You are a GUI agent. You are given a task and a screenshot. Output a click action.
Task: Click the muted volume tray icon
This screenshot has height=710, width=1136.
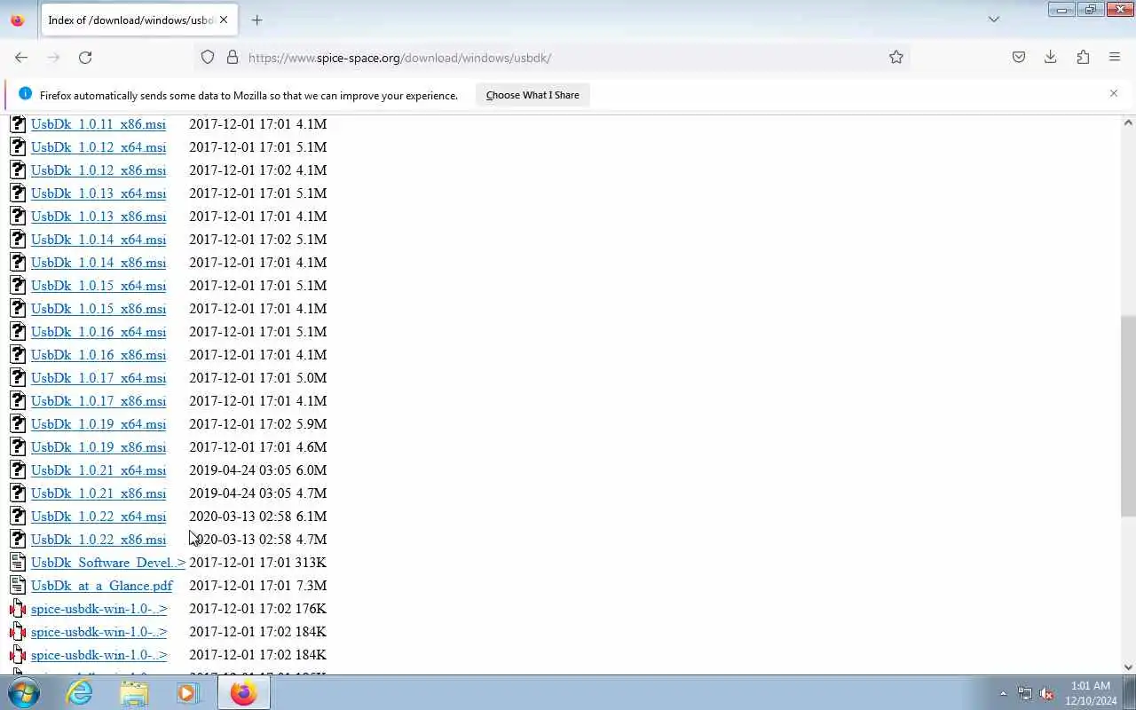[1047, 693]
